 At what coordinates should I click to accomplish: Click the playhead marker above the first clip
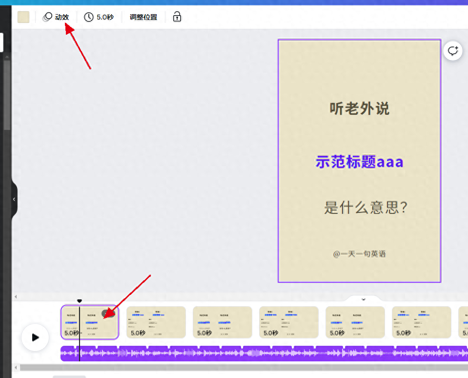click(80, 301)
